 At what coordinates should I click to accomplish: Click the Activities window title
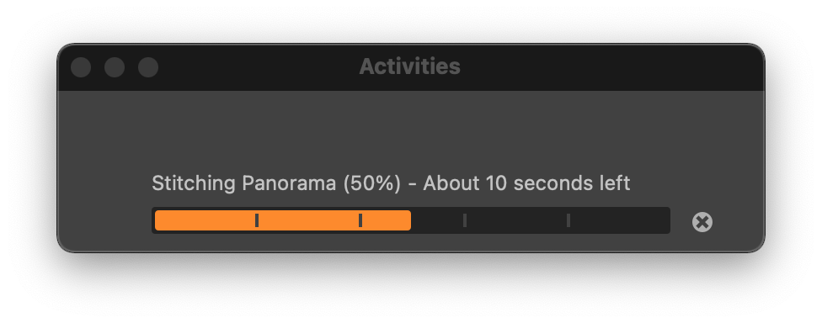coord(409,66)
